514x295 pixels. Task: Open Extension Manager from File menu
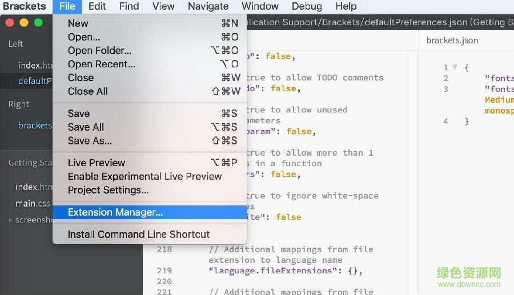[x=115, y=212]
